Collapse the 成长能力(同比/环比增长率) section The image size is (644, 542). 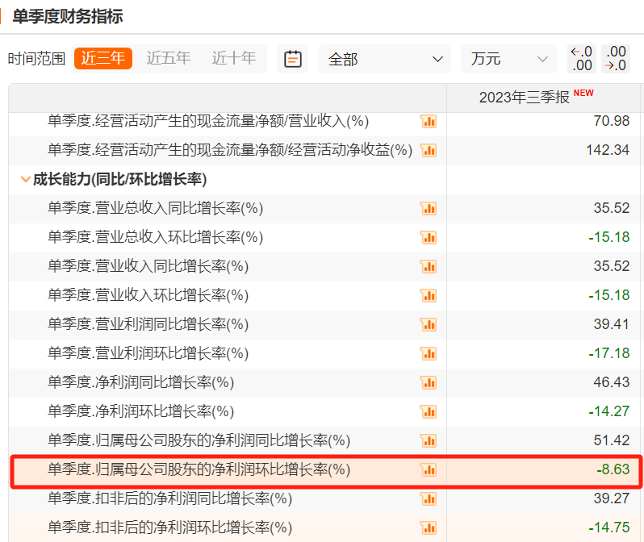(x=26, y=179)
